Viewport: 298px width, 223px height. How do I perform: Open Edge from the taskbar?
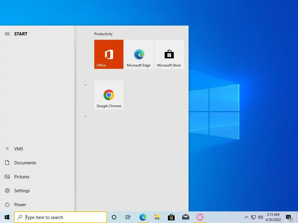point(143,217)
